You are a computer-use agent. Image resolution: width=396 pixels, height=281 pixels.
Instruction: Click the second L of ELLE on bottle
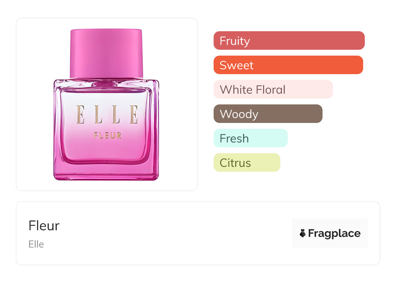point(116,114)
